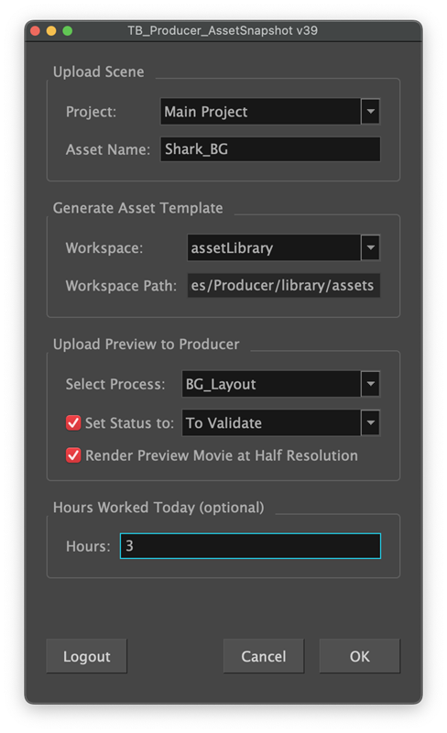Click the TB_Producer_AssetSnapshot v39 title bar
The width and height of the screenshot is (447, 733).
tap(223, 31)
